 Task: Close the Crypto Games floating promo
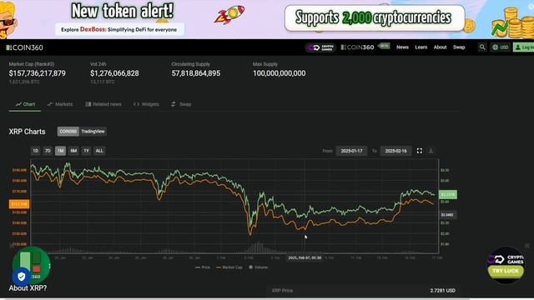(527, 246)
